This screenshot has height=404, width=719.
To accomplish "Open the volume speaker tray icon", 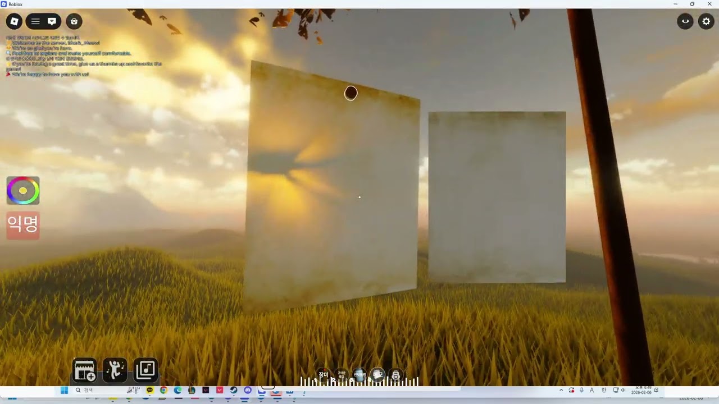I will pos(622,390).
